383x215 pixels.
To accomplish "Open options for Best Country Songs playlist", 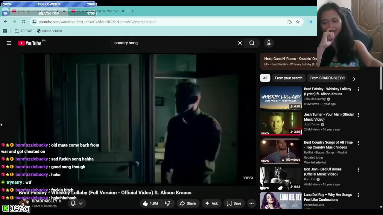I will pyautogui.click(x=358, y=143).
